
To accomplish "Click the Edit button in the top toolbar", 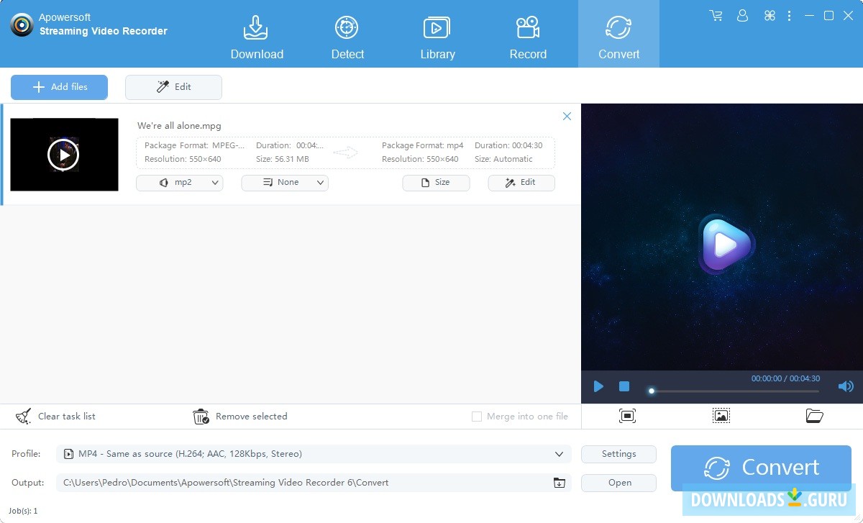I will click(x=173, y=87).
